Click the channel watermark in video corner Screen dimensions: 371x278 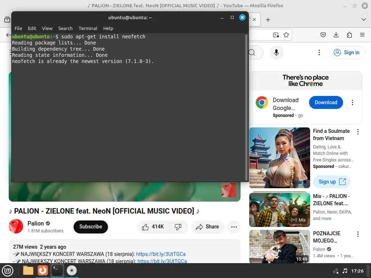click(x=229, y=190)
